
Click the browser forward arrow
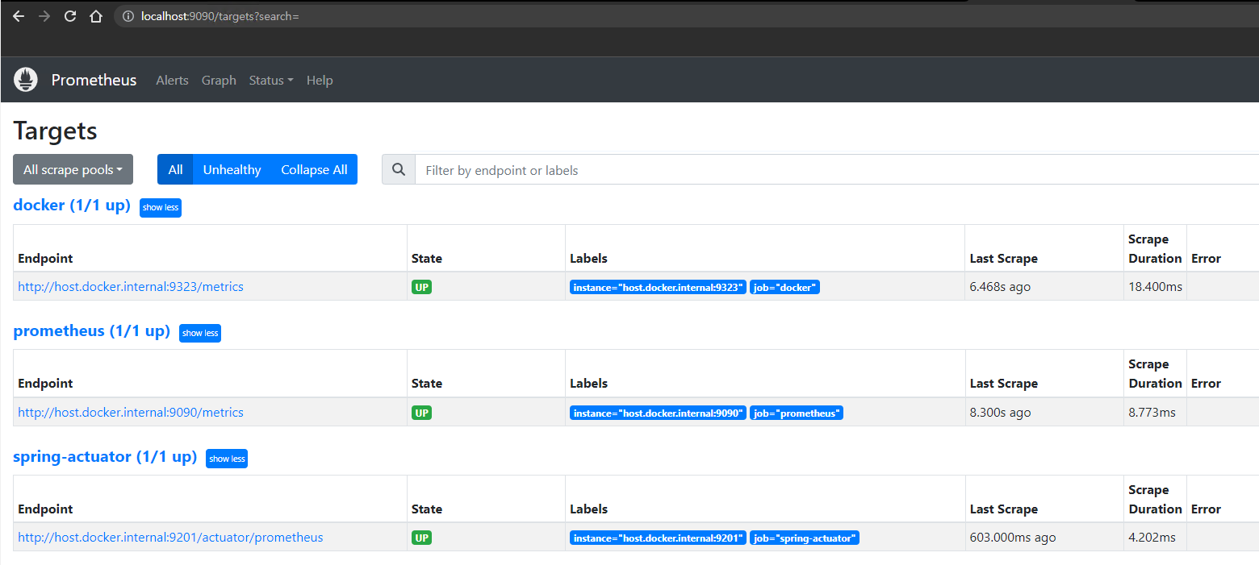[44, 16]
